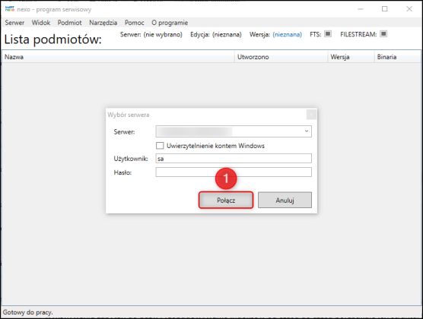The height and width of the screenshot is (319, 423).
Task: Enable Uwierzytelnienie kontem Windows checkbox
Action: [x=160, y=146]
